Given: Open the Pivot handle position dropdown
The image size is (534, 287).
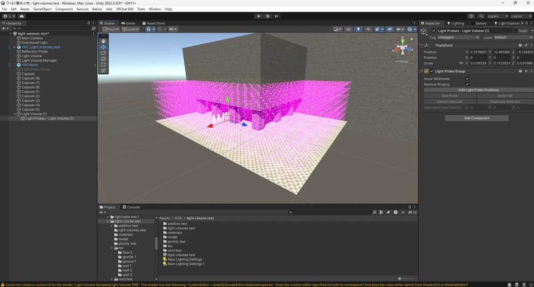Looking at the screenshot, I should pyautogui.click(x=111, y=29).
